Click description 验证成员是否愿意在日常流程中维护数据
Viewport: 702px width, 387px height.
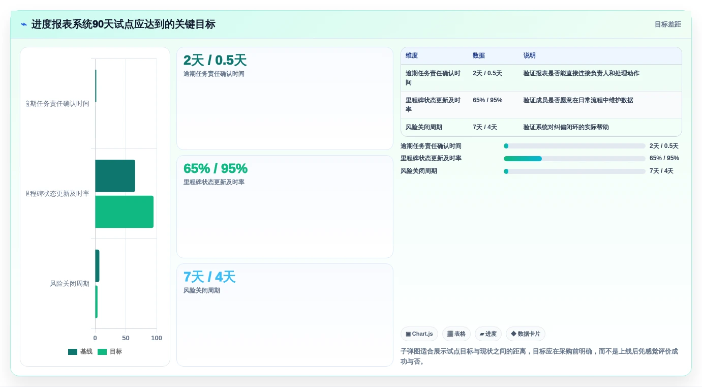[578, 100]
